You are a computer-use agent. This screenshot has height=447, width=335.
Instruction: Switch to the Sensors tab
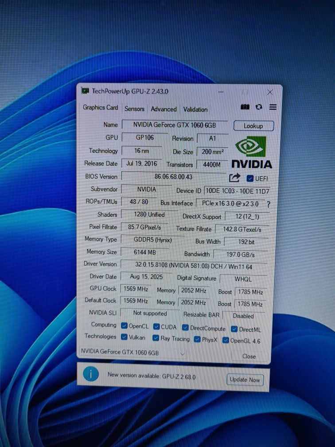134,109
